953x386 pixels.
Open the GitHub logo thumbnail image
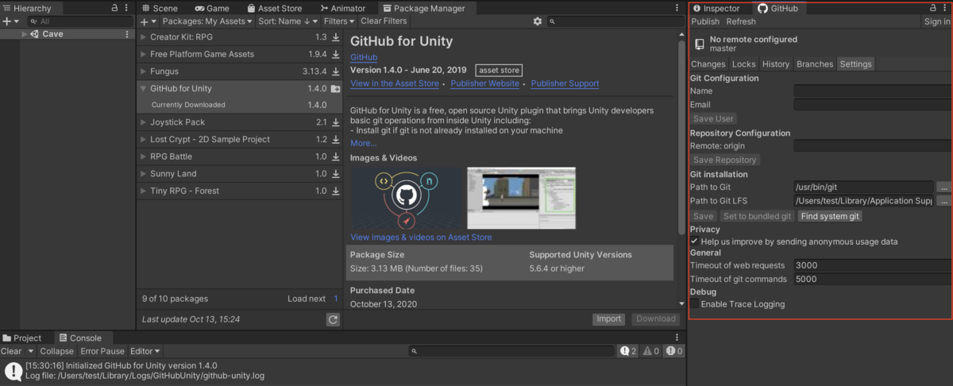405,198
